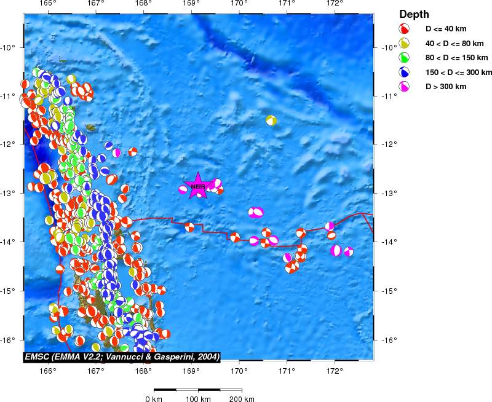Click the "80 < D <= 150 km" legend label
This screenshot has height=402, width=492.
pos(456,58)
